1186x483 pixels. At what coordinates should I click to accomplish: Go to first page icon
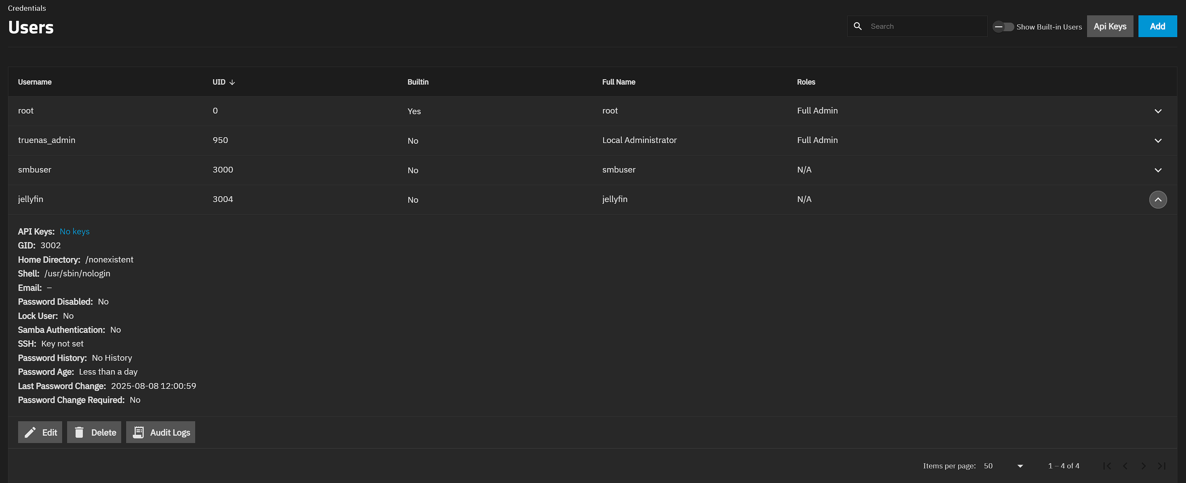(1107, 466)
